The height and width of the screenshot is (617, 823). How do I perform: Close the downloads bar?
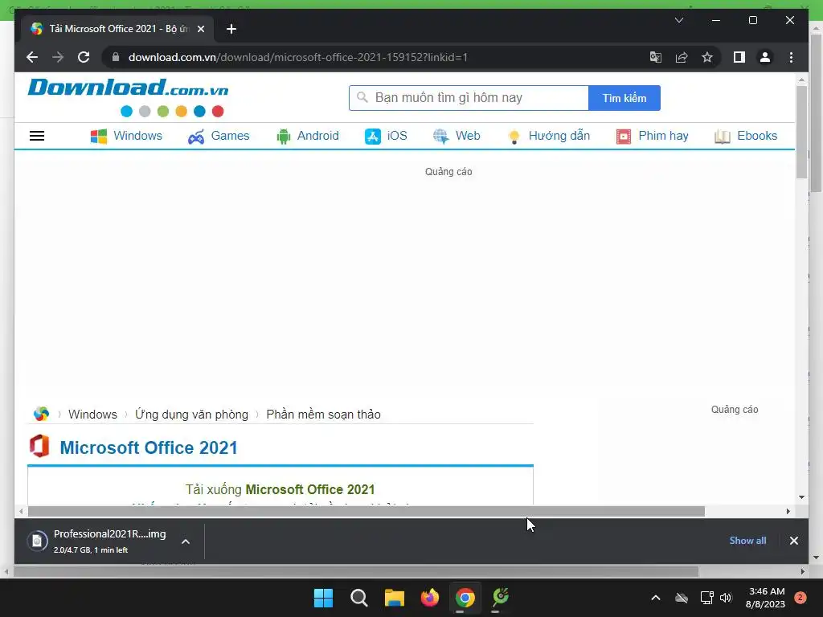coord(793,541)
